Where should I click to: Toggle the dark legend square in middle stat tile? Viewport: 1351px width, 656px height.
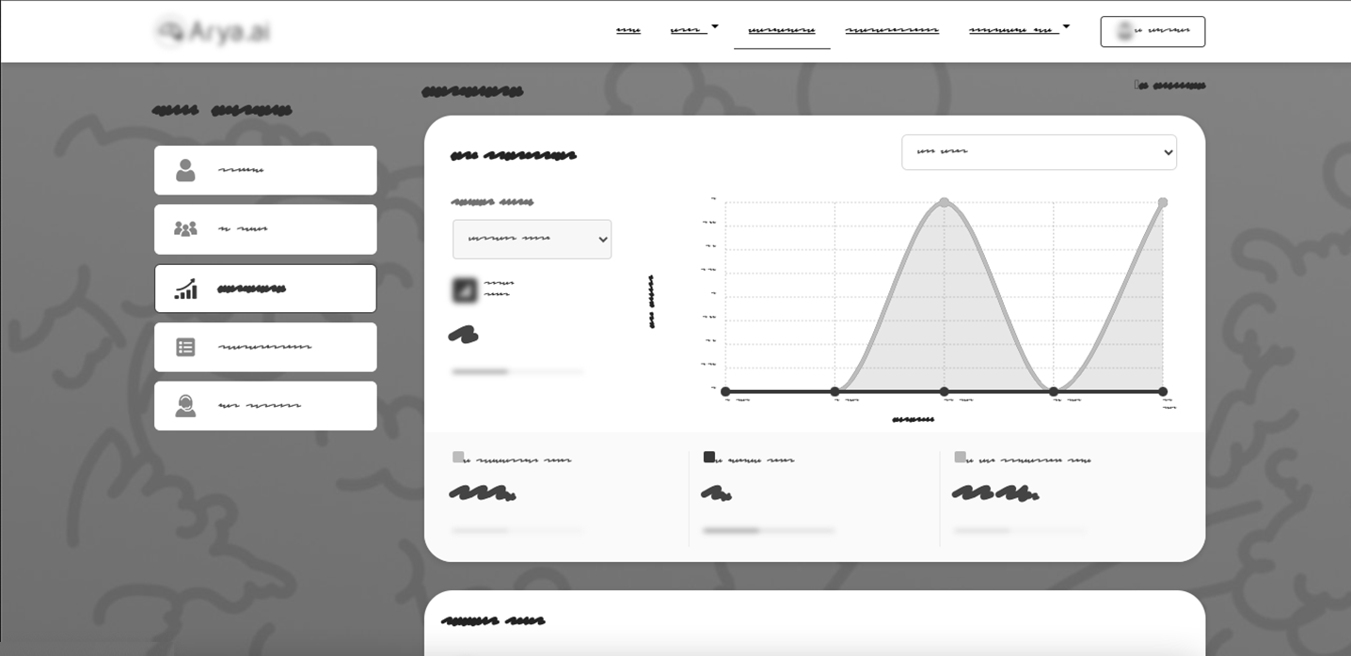coord(709,457)
